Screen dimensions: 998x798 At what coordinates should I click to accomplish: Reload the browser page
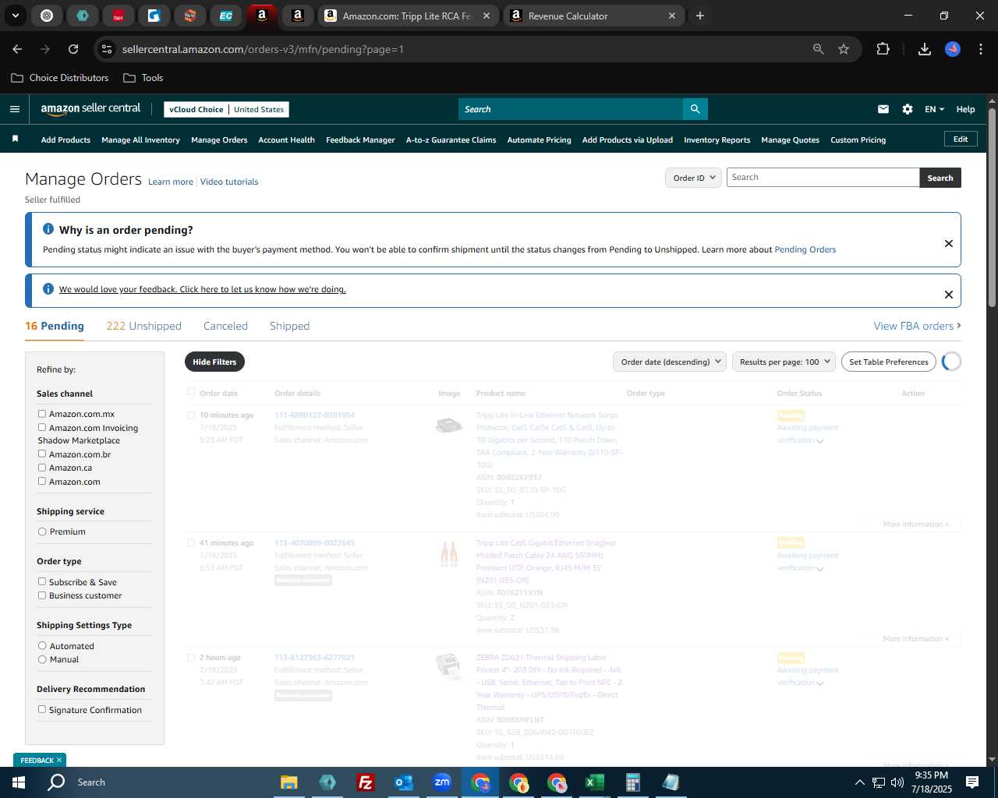coord(73,49)
